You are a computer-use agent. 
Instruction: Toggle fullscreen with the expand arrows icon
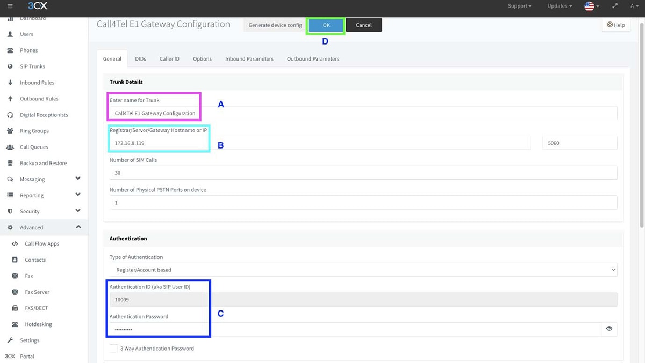point(615,6)
